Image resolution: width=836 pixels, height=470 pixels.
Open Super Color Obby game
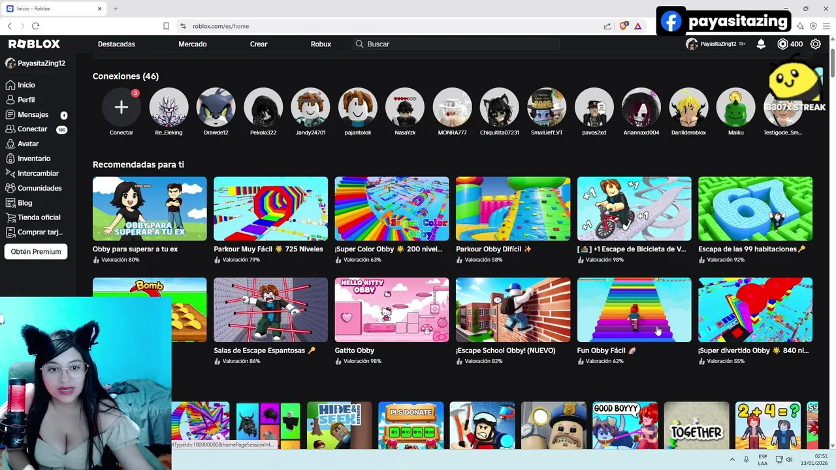392,219
